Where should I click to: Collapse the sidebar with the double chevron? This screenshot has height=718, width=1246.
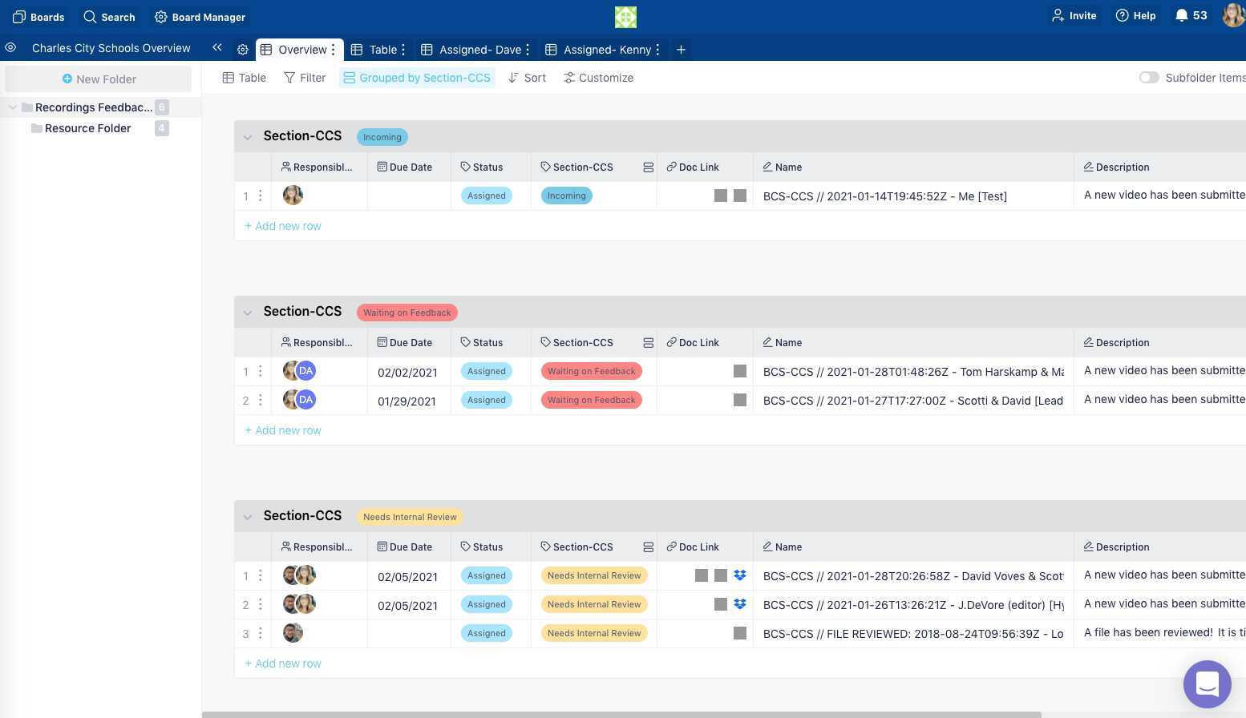216,47
